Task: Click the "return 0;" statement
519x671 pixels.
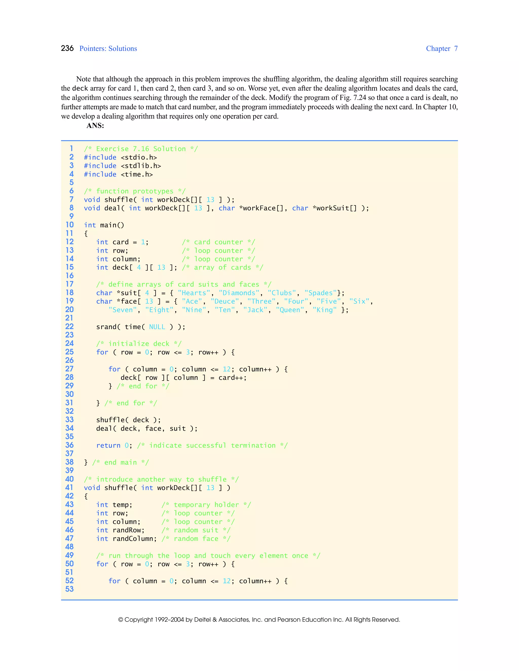Action: click(x=114, y=445)
